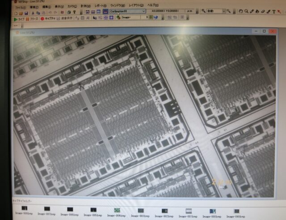The height and width of the screenshot is (220, 286).
Task: Click red Capture (キャプチャ) button
Action: click(48, 18)
